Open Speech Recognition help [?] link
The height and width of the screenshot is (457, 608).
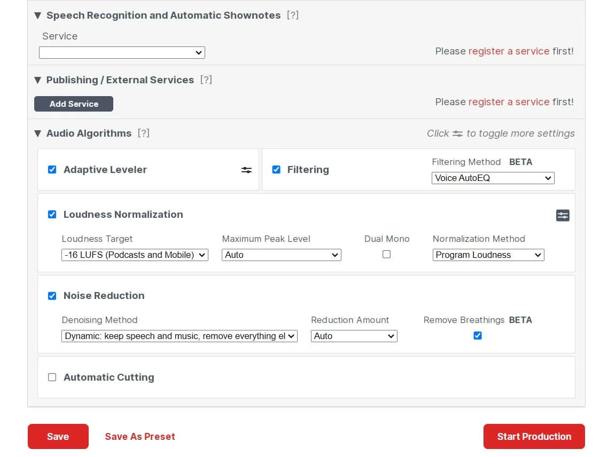click(x=292, y=15)
